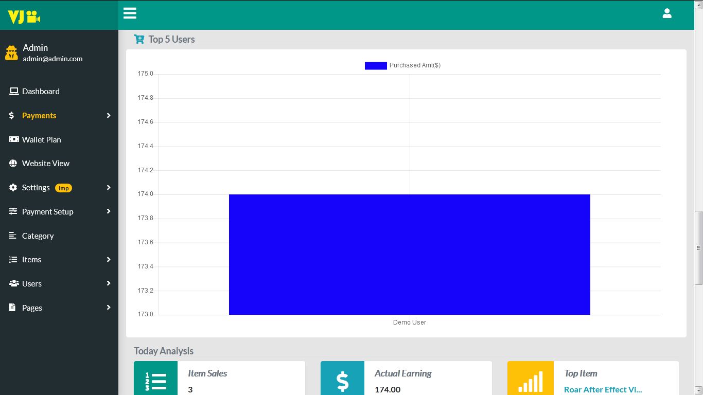This screenshot has width=703, height=395.
Task: Toggle the sidebar with the hamburger menu
Action: (130, 13)
